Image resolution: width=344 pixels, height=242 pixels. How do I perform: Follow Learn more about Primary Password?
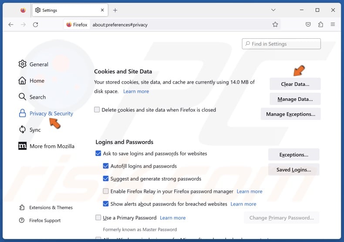173,218
